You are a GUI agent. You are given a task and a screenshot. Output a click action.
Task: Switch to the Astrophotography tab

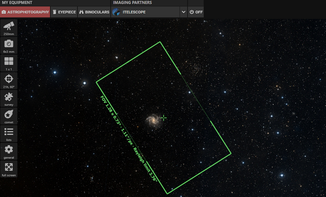point(25,12)
